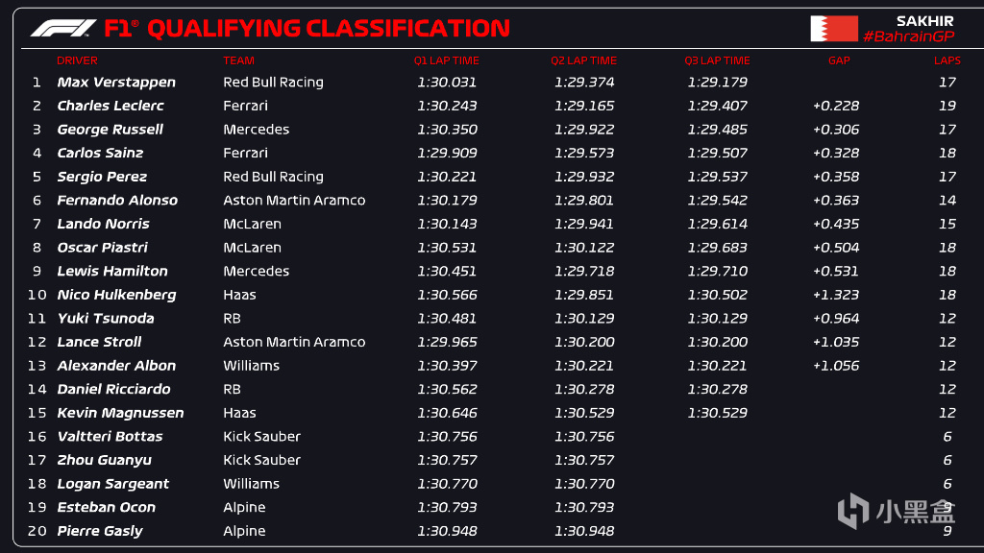Click the TEAM column header
The width and height of the screenshot is (984, 553).
click(238, 60)
